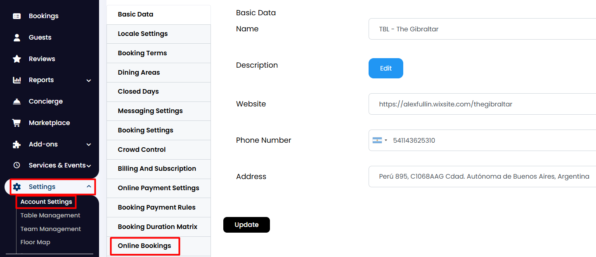Open Guests via the person icon
This screenshot has height=257, width=596.
[x=17, y=38]
